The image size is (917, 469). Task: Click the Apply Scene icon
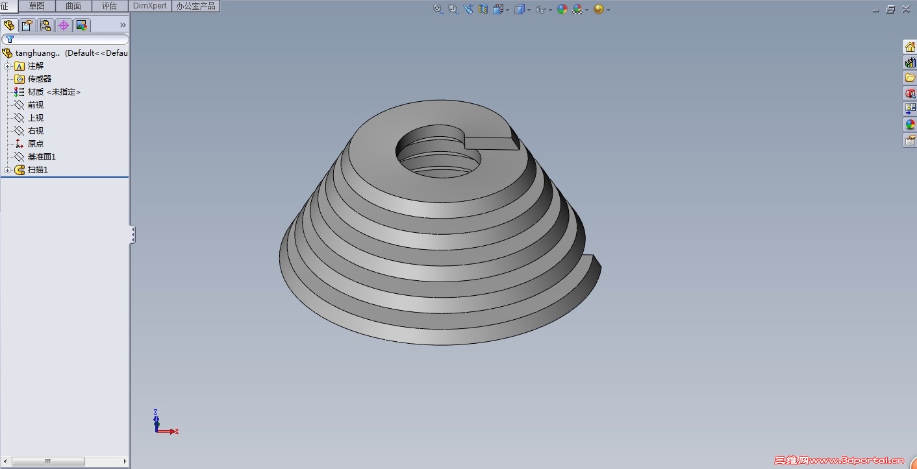tap(577, 9)
